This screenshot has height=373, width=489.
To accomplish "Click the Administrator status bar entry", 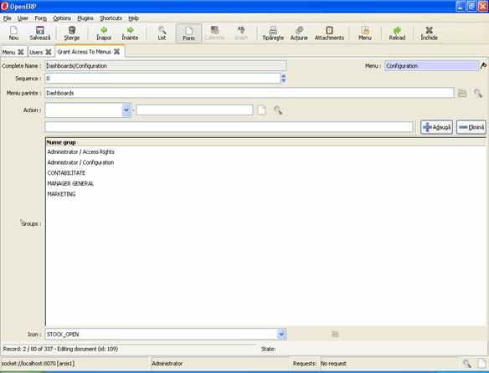I will [x=167, y=363].
